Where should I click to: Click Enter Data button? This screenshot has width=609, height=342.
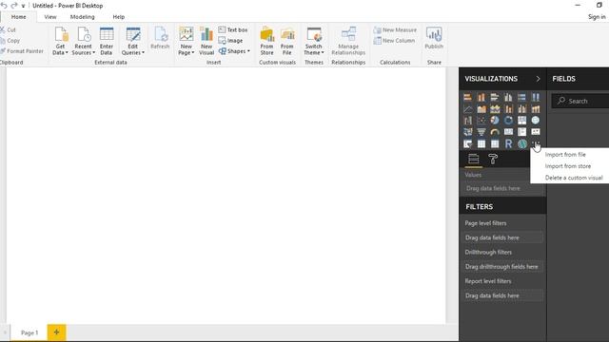click(107, 41)
